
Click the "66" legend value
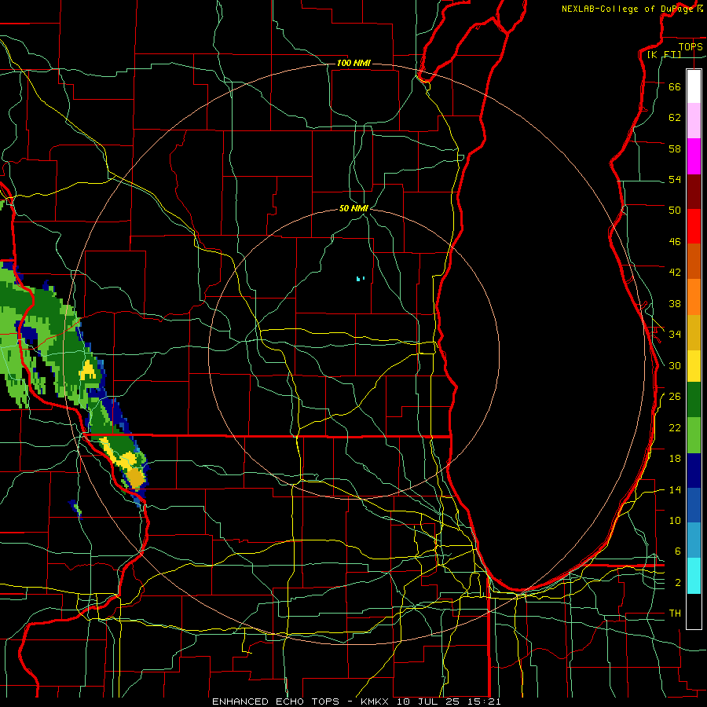coord(675,86)
